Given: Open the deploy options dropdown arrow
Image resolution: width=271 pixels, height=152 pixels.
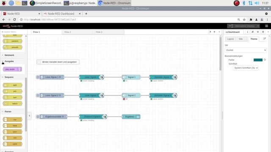Looking at the screenshot, I should click(258, 26).
